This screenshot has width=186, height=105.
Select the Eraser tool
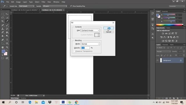[x=3, y=32]
